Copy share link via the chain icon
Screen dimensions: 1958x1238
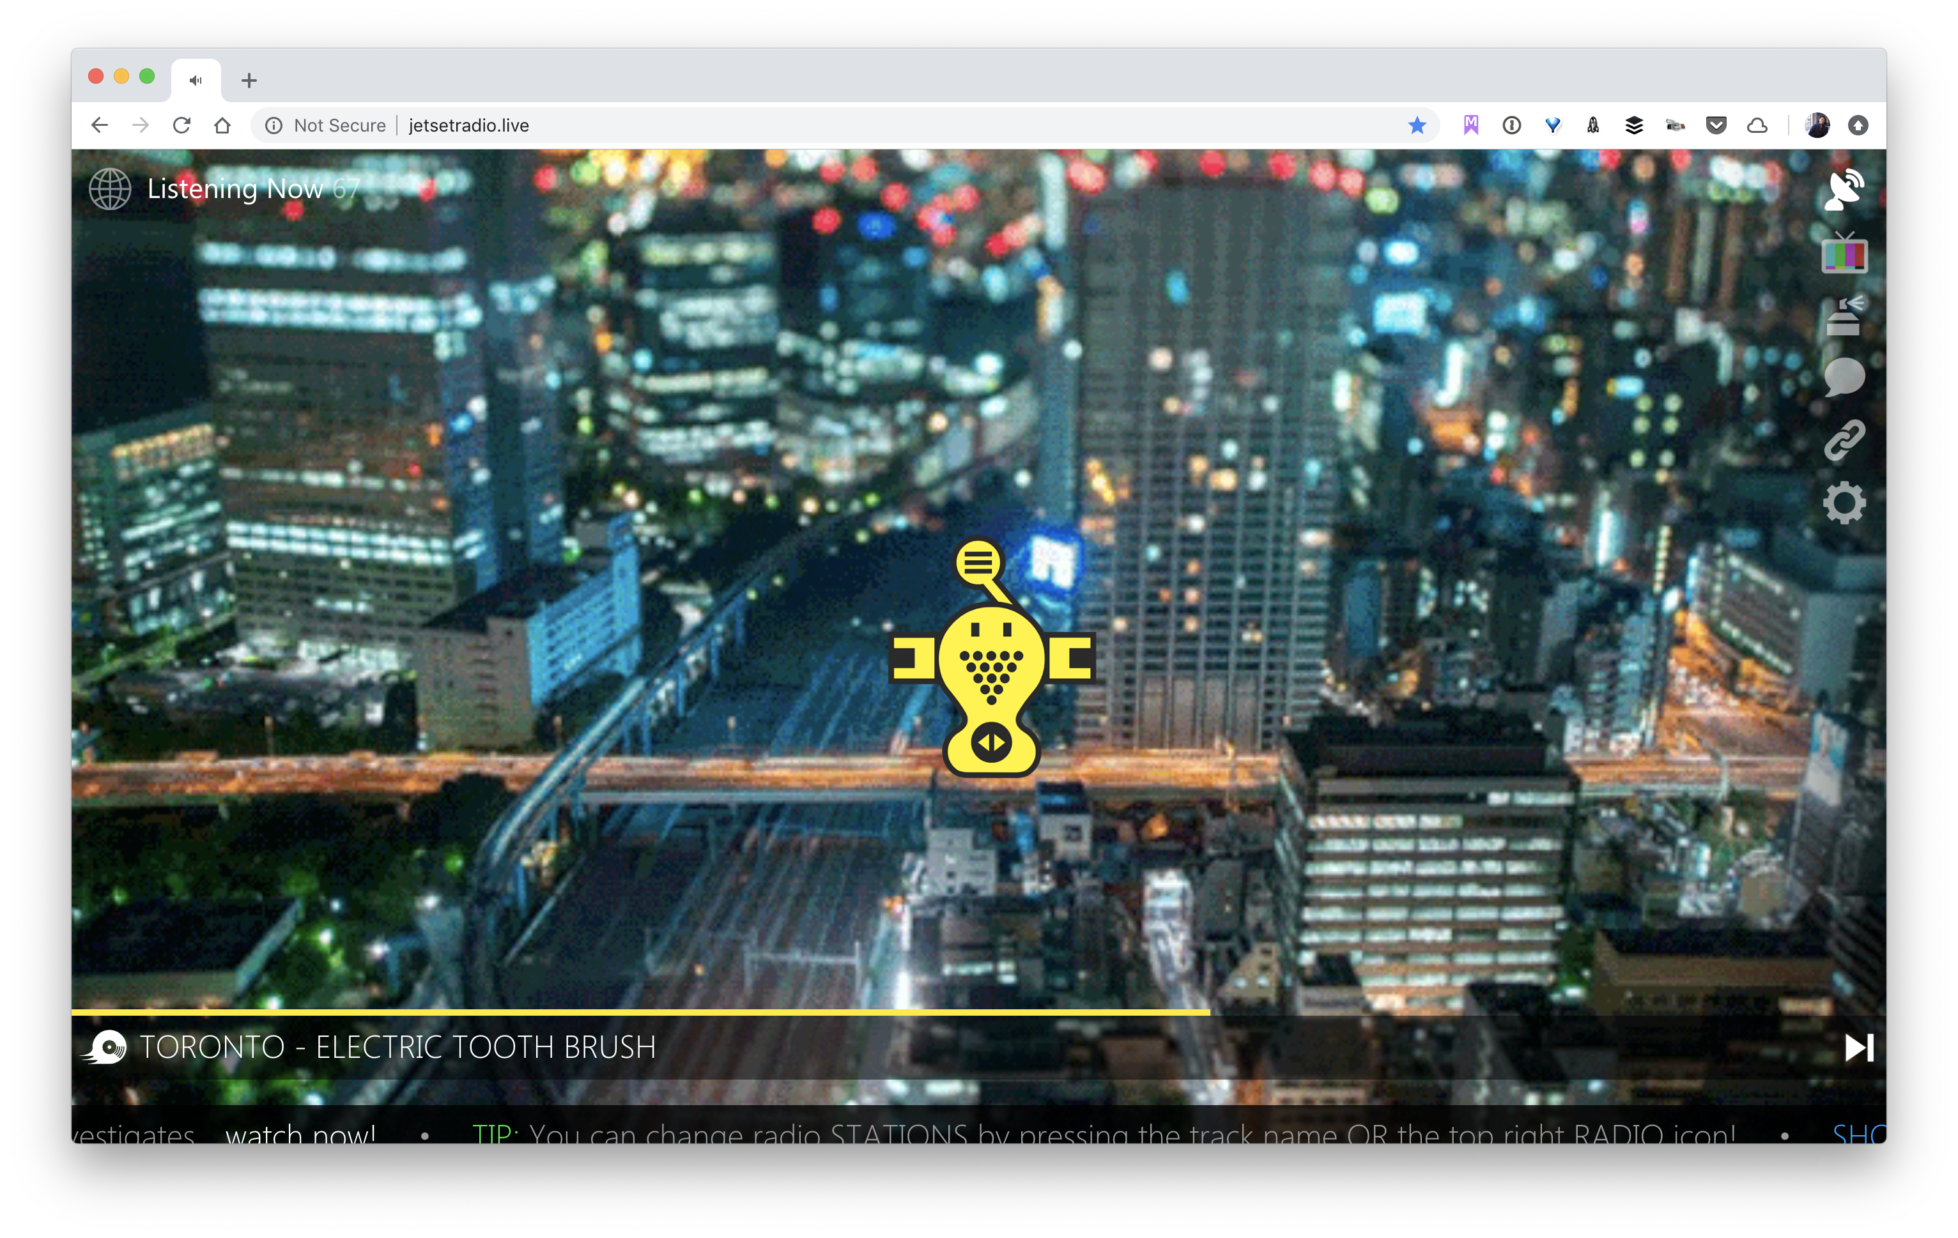pos(1844,439)
